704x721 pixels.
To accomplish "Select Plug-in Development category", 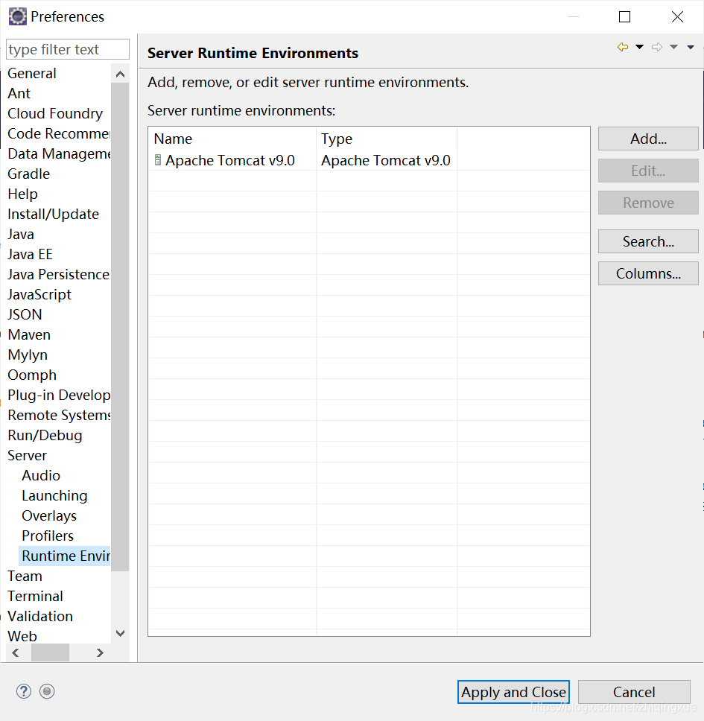I will point(59,395).
